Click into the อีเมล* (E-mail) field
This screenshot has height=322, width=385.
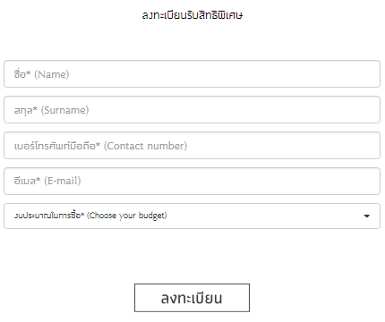pyautogui.click(x=192, y=182)
